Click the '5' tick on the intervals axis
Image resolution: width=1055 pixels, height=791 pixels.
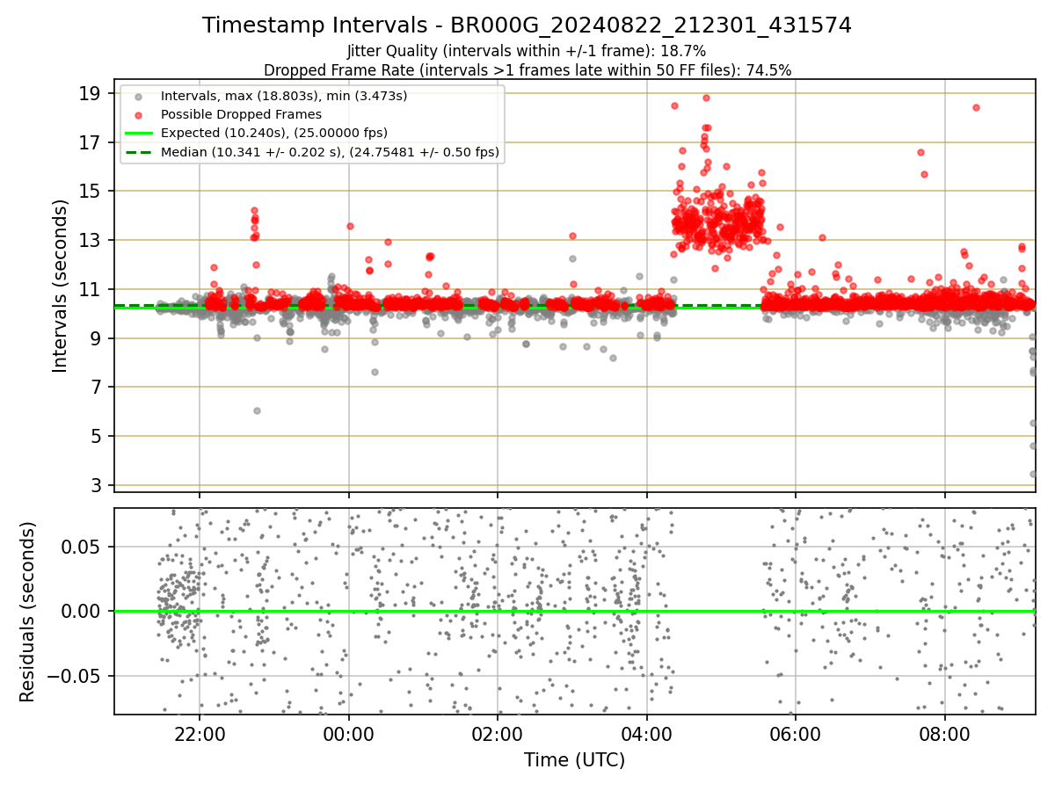point(97,436)
